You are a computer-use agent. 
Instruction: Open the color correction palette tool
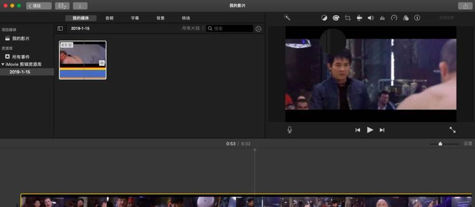pos(336,18)
